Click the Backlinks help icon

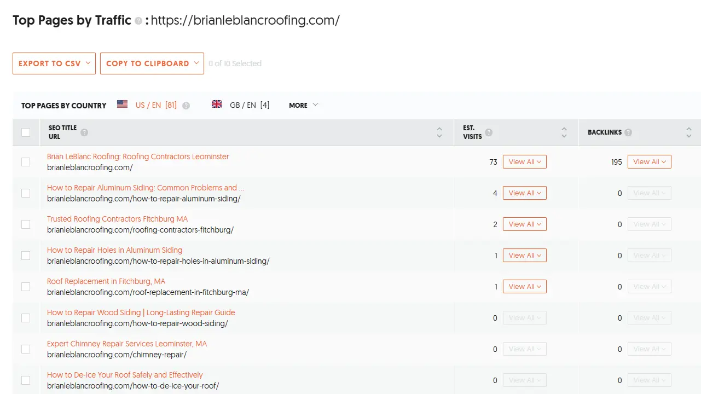[628, 132]
